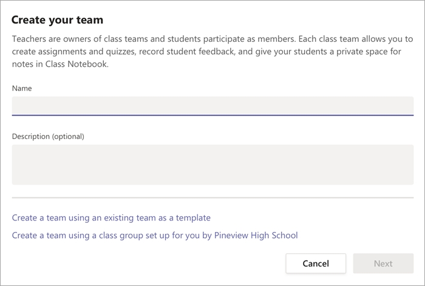Click the word "(optional)" beside Description

[68, 136]
